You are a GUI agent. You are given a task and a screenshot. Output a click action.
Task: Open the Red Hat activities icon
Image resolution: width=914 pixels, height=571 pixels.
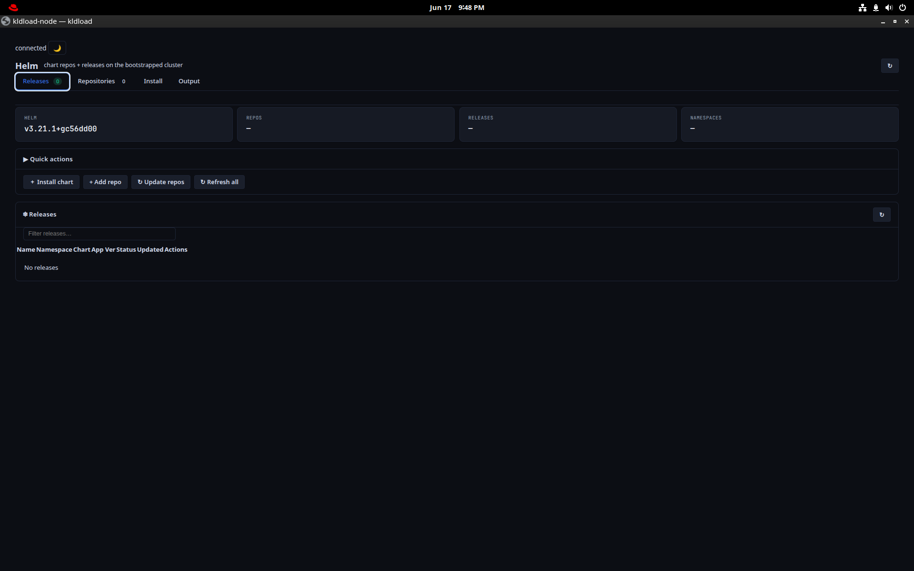13,8
